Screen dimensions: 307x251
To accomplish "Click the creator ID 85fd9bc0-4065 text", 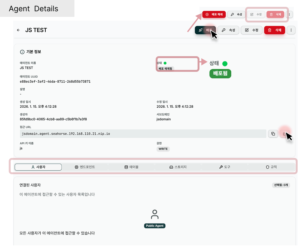I will click(x=53, y=119).
